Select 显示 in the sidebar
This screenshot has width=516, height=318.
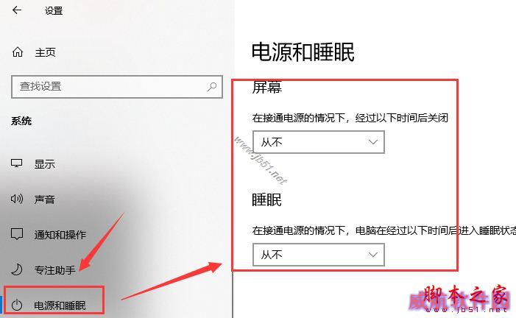[x=44, y=164]
